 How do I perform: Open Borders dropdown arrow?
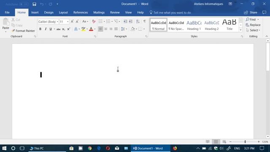coord(144,29)
